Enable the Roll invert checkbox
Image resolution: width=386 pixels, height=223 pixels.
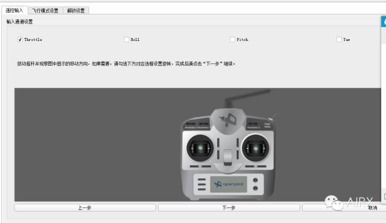(x=127, y=39)
